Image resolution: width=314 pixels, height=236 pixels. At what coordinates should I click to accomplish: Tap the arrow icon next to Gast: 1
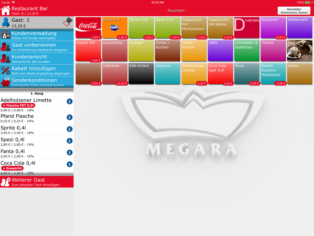click(x=68, y=22)
